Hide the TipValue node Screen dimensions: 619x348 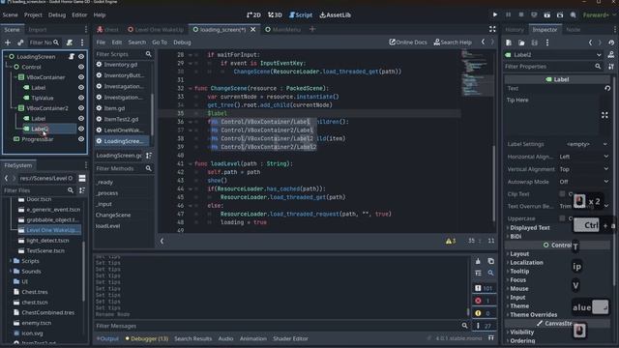click(81, 98)
